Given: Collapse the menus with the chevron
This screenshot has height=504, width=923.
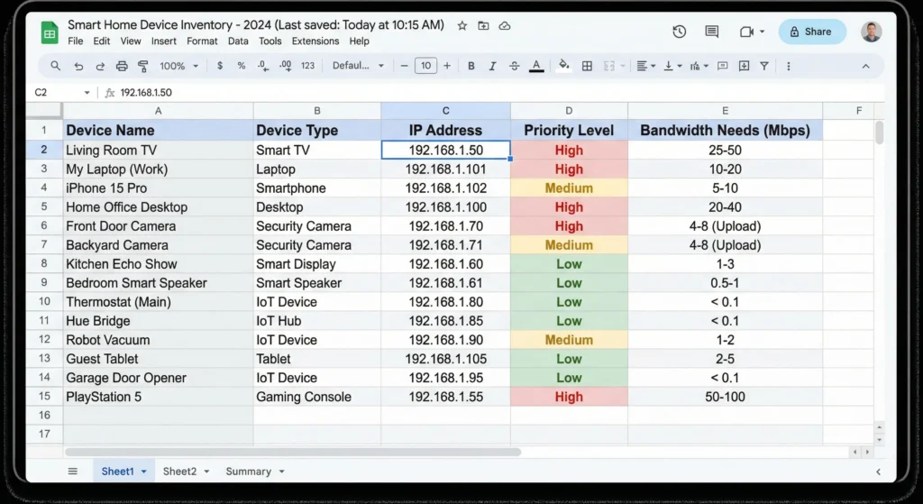Looking at the screenshot, I should pos(865,66).
